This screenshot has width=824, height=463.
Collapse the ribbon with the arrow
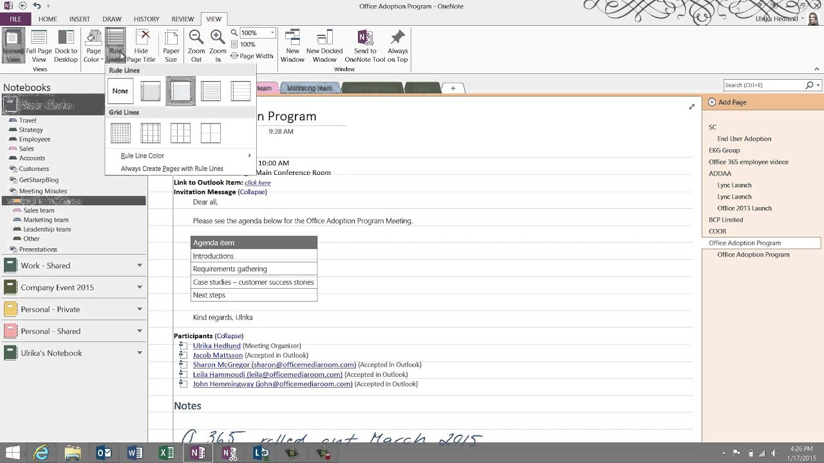817,69
